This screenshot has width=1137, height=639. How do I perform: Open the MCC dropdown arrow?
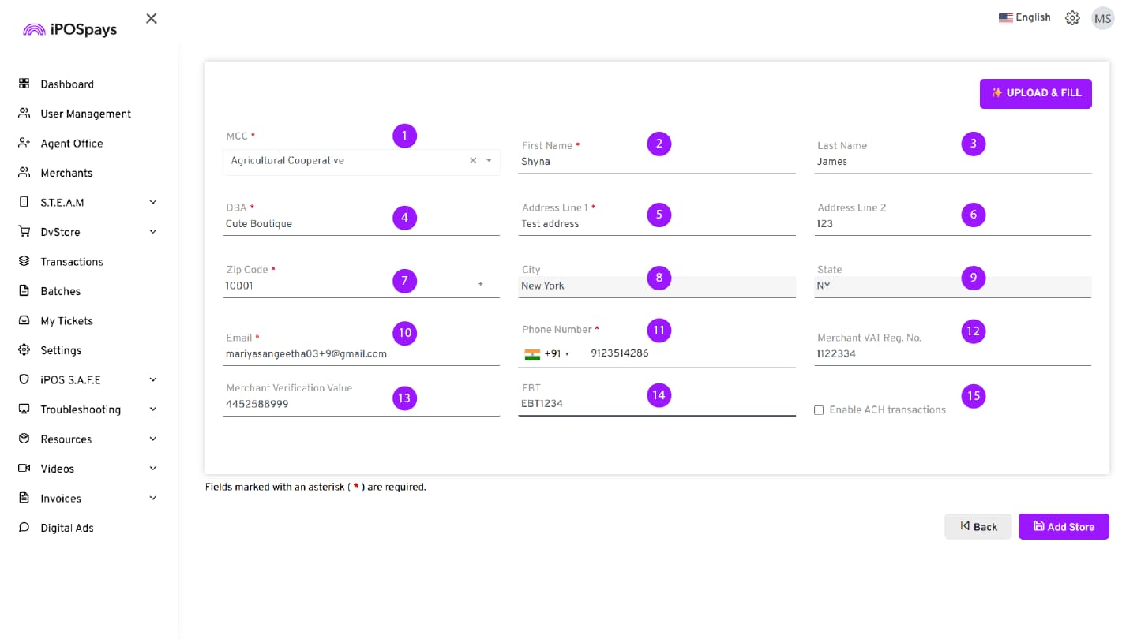pyautogui.click(x=489, y=160)
